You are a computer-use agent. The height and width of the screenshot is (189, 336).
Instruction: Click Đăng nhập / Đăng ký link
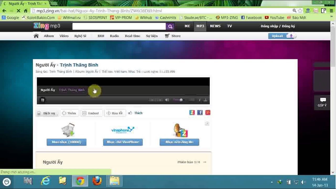point(278,26)
